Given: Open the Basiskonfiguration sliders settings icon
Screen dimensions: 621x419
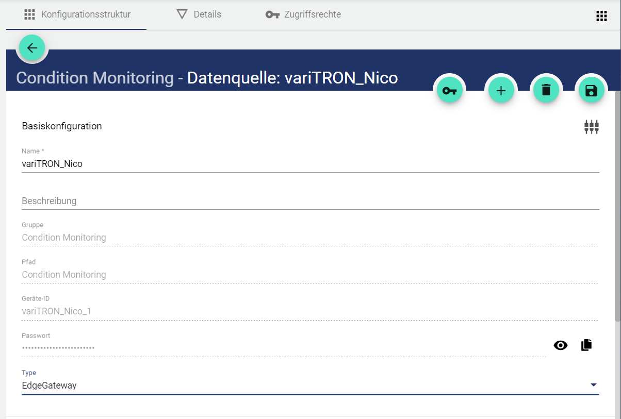Looking at the screenshot, I should tap(591, 127).
